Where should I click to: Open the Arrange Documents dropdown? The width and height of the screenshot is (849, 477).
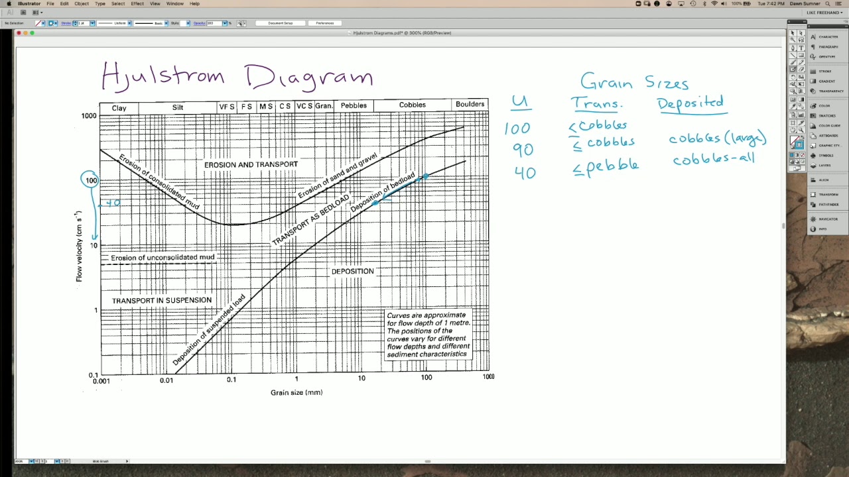[x=34, y=12]
